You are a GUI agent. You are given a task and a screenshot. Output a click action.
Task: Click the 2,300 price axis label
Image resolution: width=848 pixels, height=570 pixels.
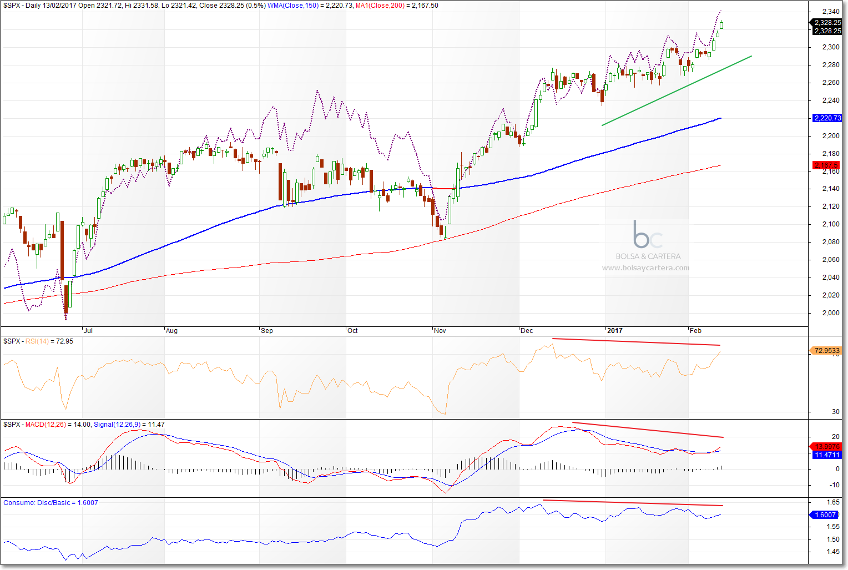[831, 47]
